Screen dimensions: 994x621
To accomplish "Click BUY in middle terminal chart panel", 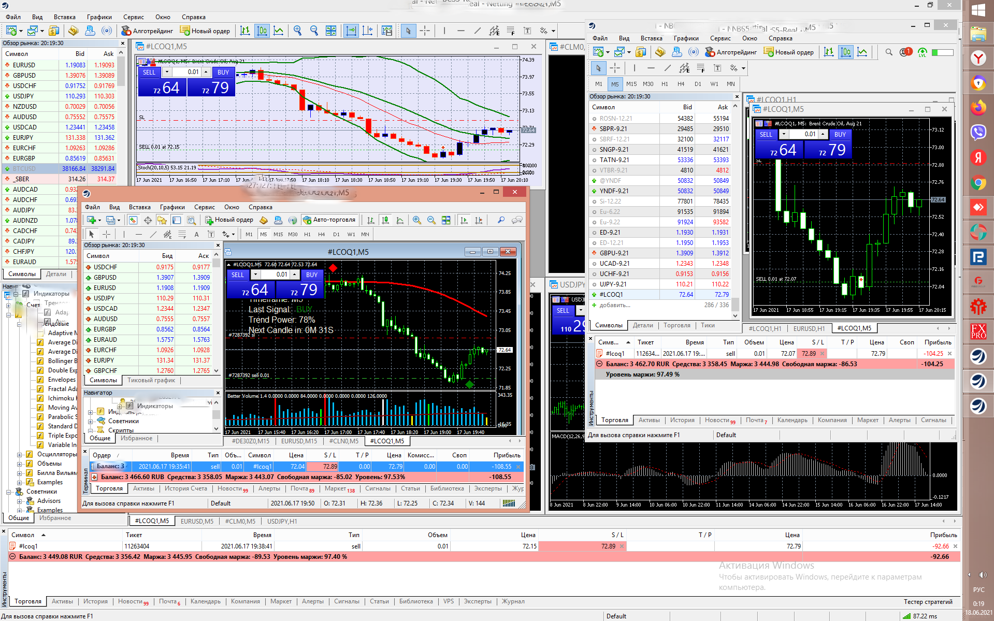I will click(x=312, y=275).
